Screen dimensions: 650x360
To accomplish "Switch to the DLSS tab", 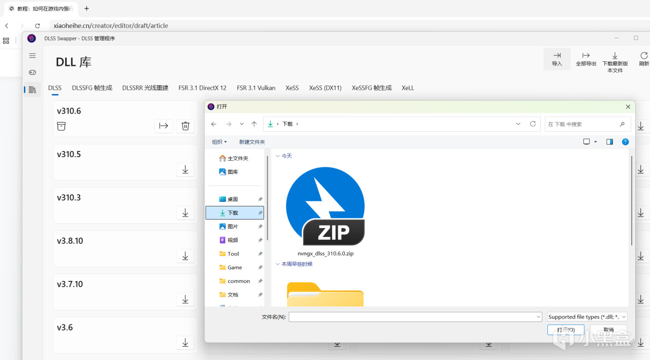I will (55, 88).
